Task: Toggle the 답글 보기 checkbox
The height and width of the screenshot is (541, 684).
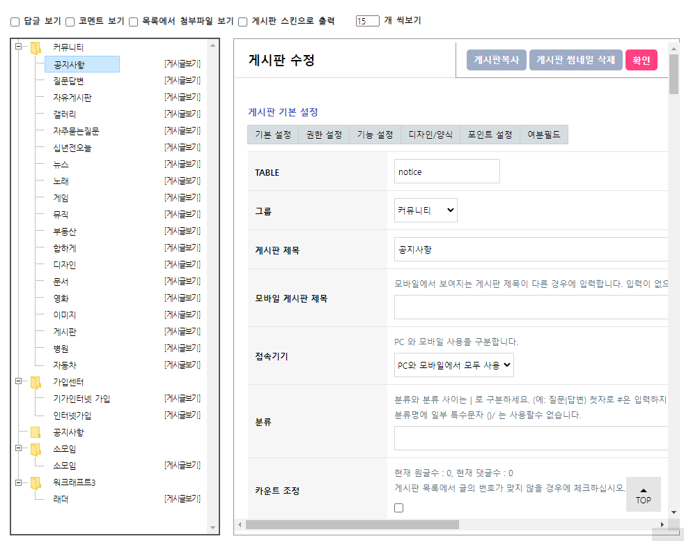Action: [15, 22]
